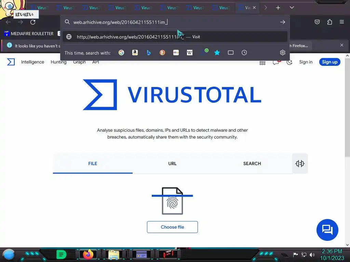Go back with the back arrow
The width and height of the screenshot is (350, 262).
coord(8,22)
